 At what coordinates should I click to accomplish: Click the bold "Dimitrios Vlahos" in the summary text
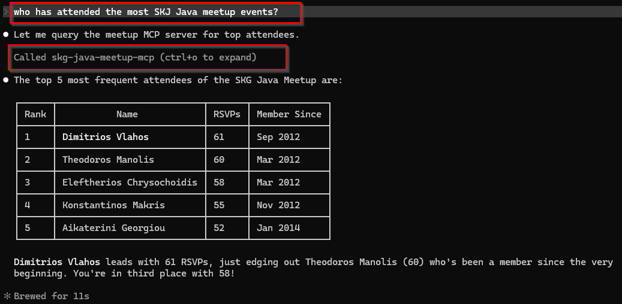(x=57, y=262)
